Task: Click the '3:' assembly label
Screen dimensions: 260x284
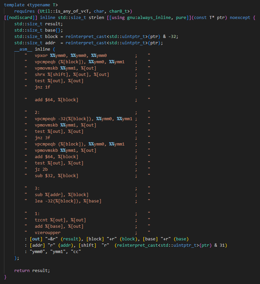Action: click(37, 188)
